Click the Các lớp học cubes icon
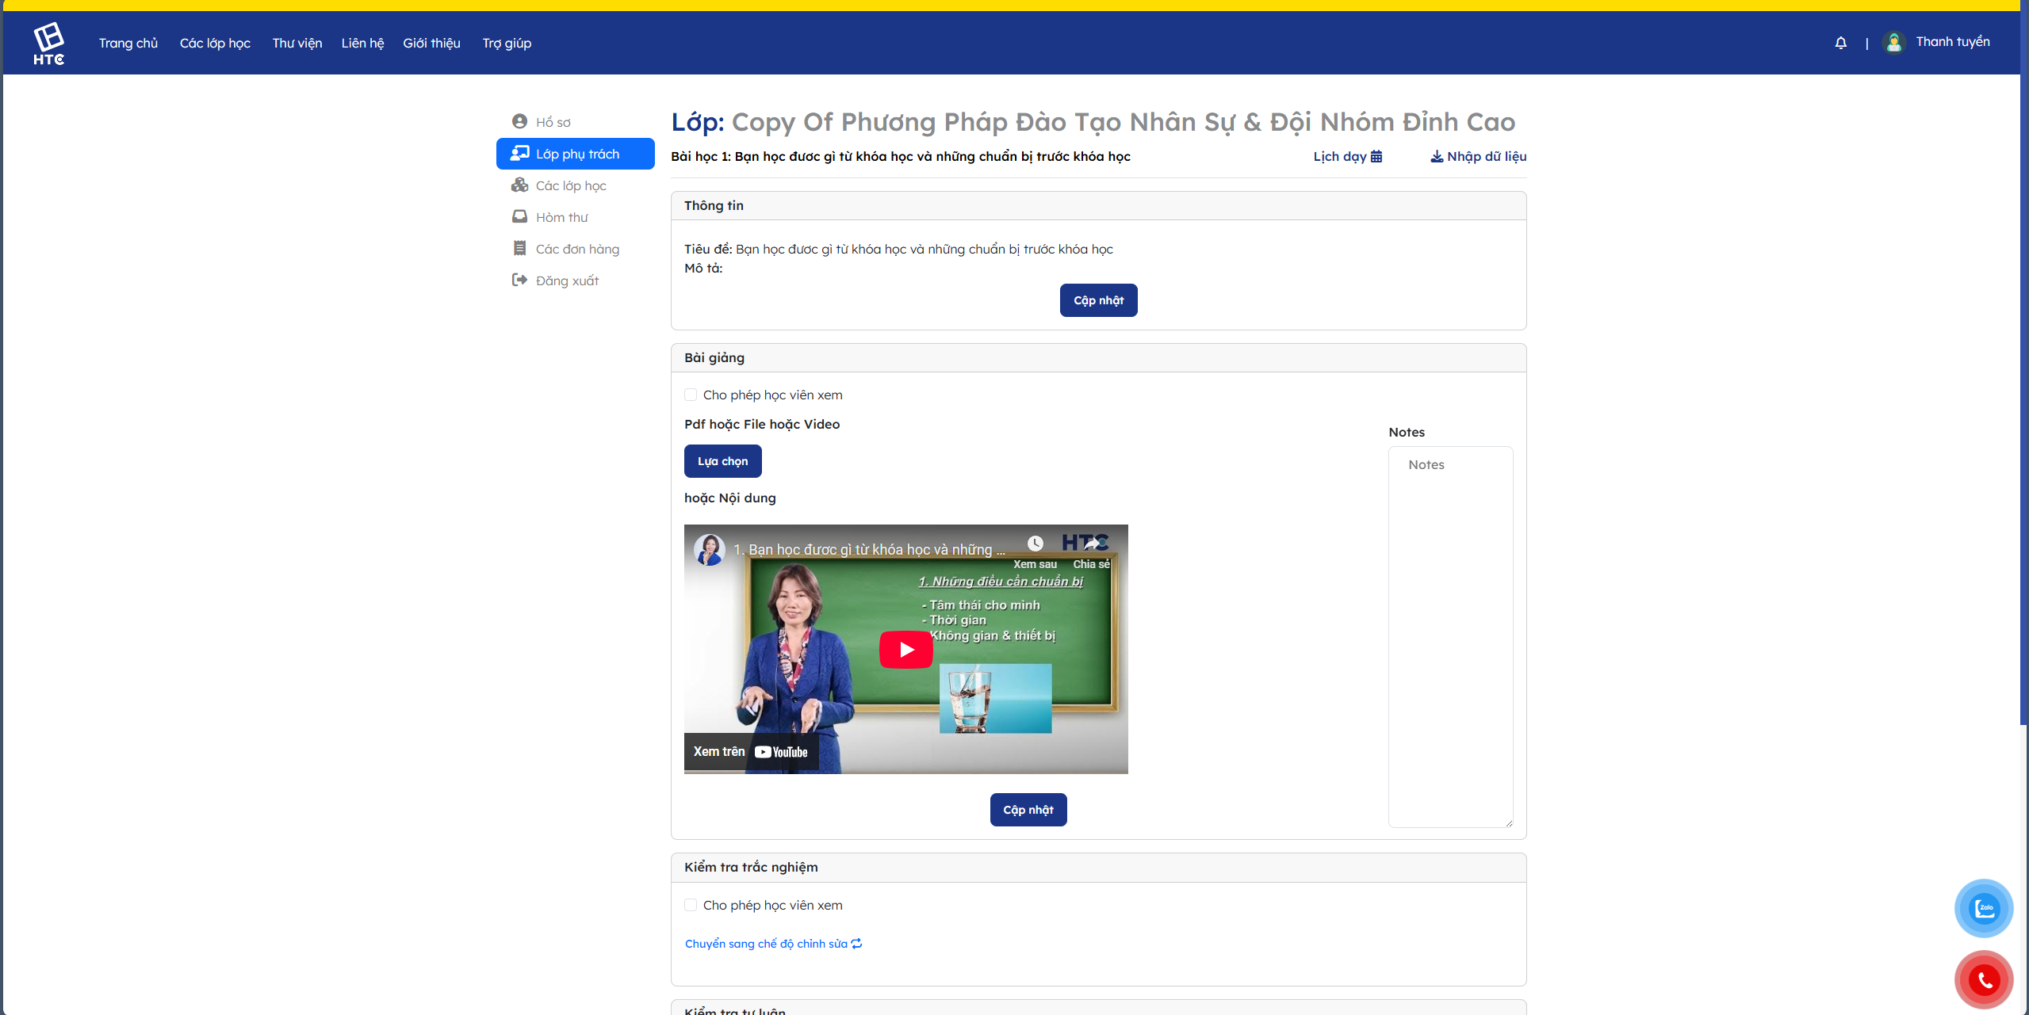 [x=519, y=185]
